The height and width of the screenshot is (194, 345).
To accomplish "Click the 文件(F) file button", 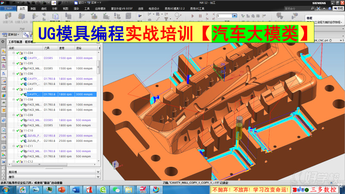I will point(9,8).
